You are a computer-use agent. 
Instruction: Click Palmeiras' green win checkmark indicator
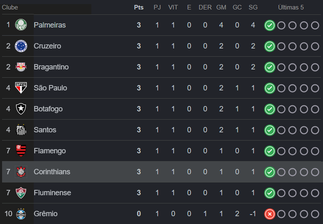click(x=270, y=25)
